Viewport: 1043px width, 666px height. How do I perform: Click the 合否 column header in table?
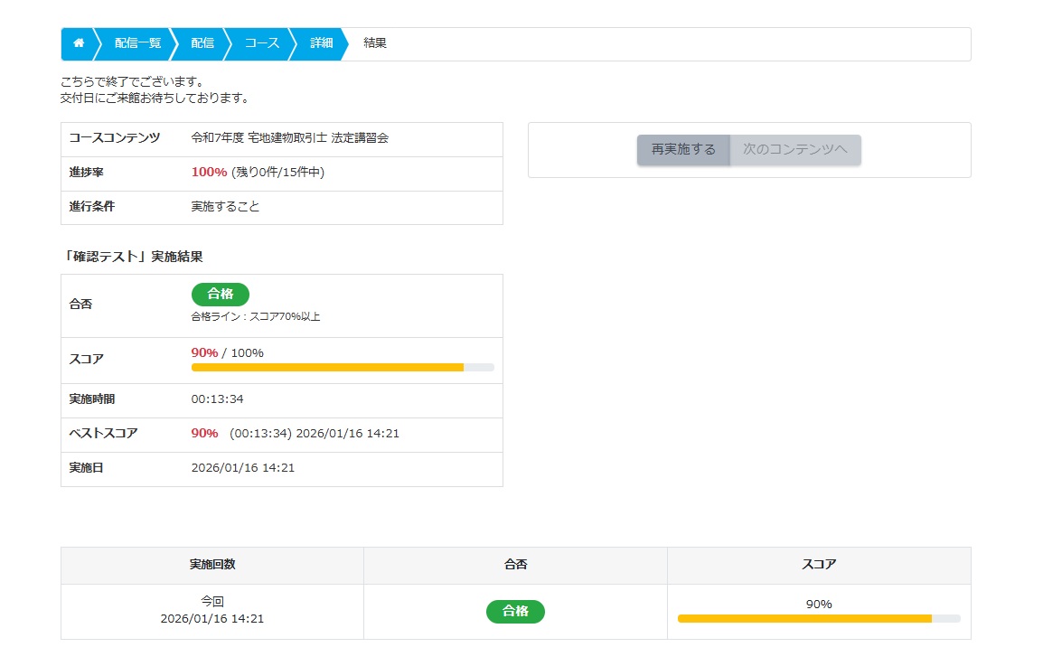(x=515, y=565)
